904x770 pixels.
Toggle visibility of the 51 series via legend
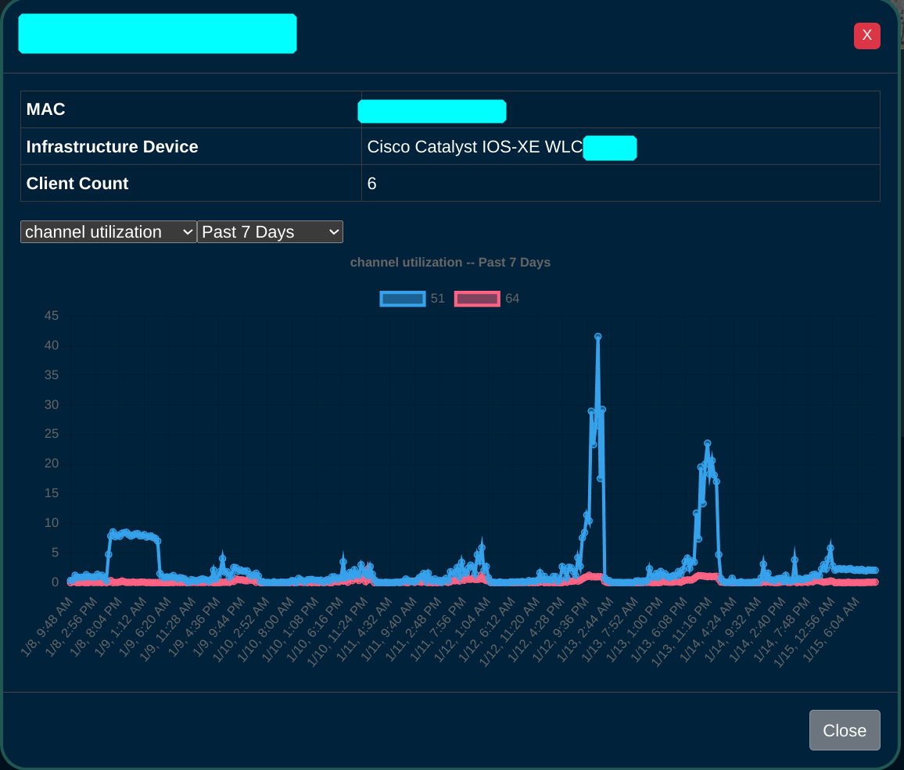(402, 299)
